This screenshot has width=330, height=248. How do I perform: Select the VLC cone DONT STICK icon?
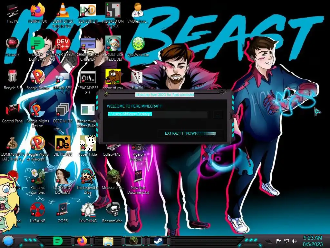pos(63,11)
